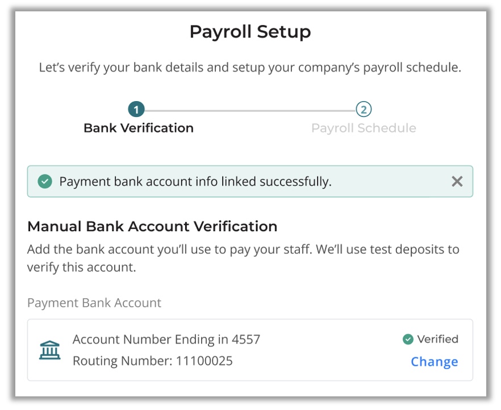The width and height of the screenshot is (501, 410).
Task: Click the payment bank account linked message
Action: 195,182
